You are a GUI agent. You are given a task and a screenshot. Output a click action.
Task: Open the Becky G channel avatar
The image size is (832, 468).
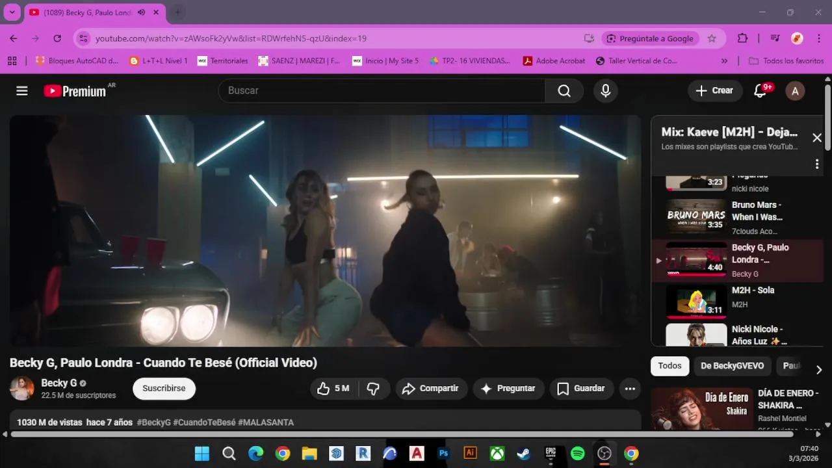click(21, 388)
